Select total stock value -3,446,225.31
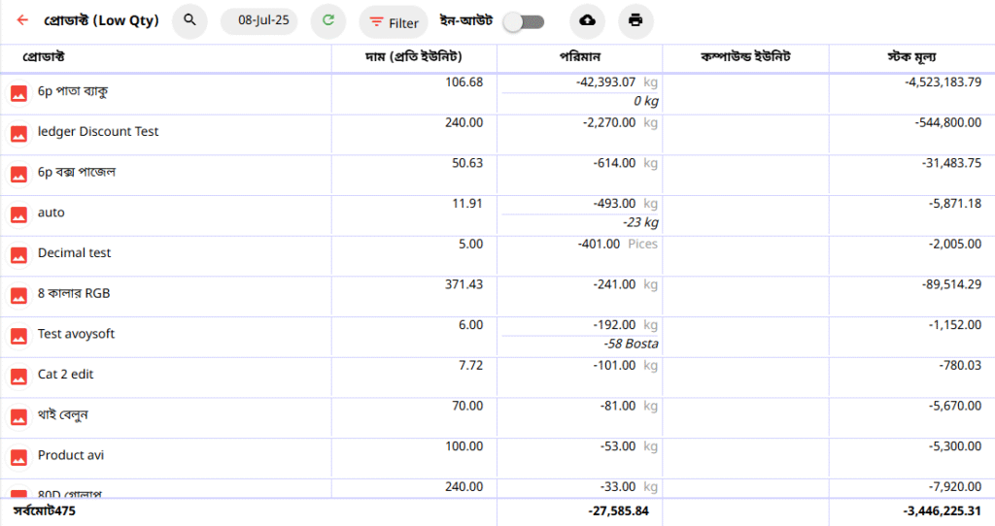The image size is (995, 526). pos(943,511)
